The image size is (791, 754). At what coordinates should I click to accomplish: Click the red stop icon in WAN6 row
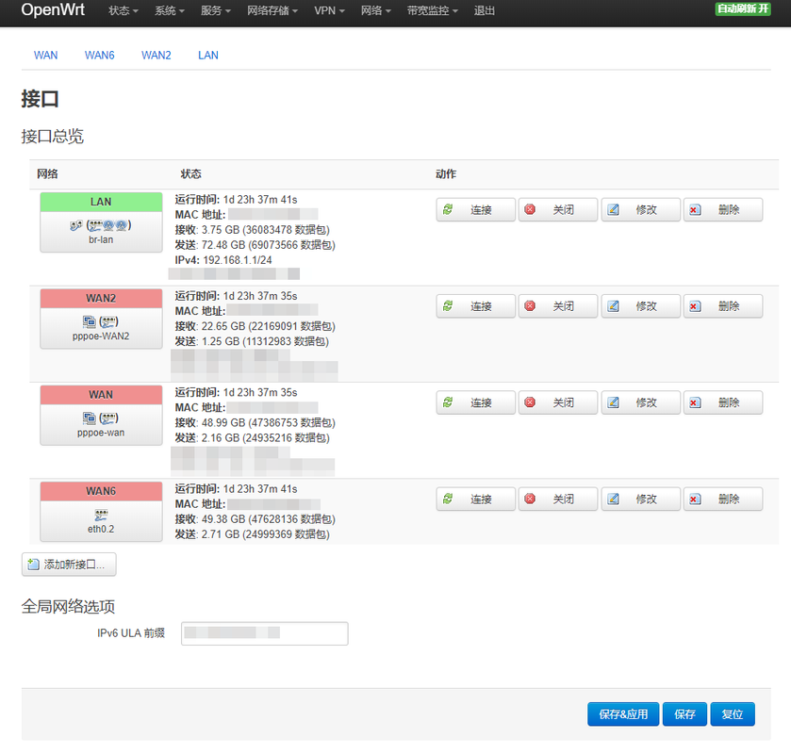[x=530, y=499]
